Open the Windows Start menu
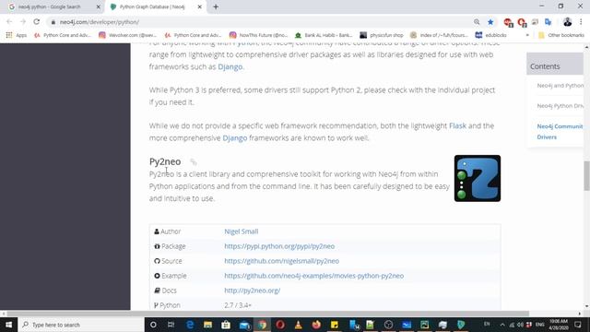Screen dimensions: 590x332 click(8, 325)
